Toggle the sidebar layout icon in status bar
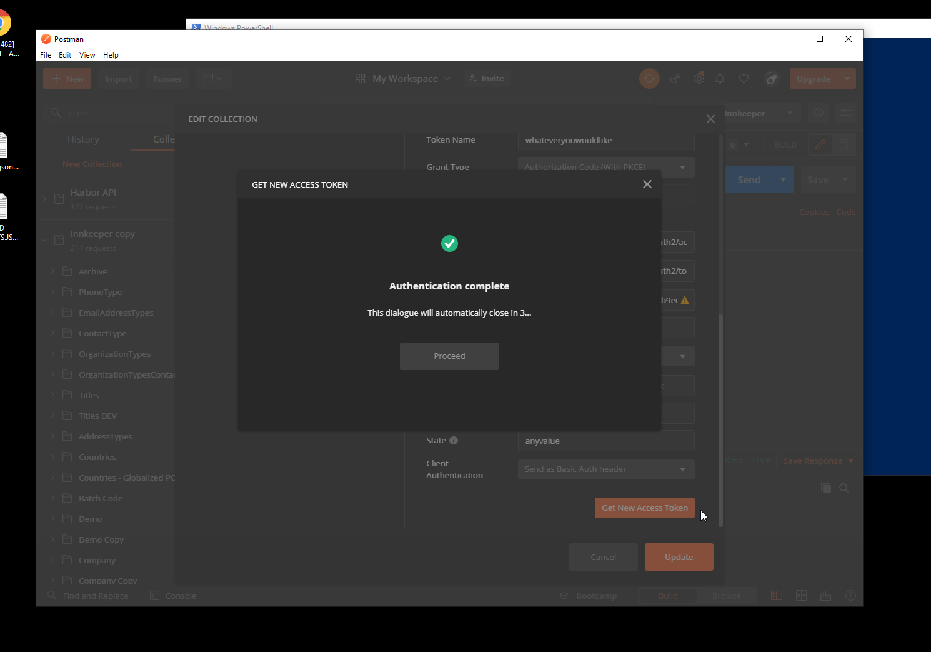Image resolution: width=931 pixels, height=652 pixels. [777, 595]
